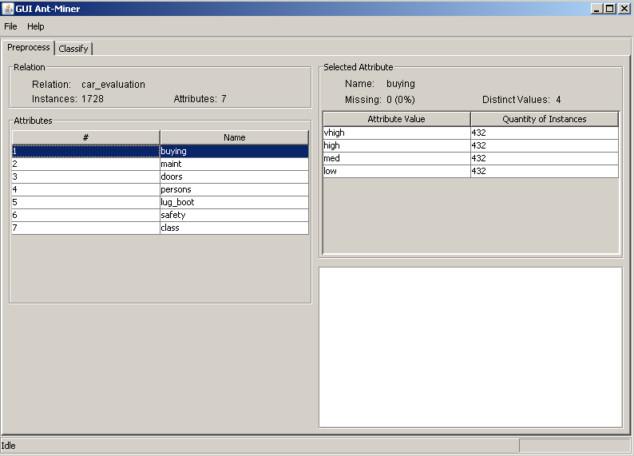Viewport: 634px width, 456px height.
Task: Click attribute number 7 cell
Action: (x=85, y=228)
